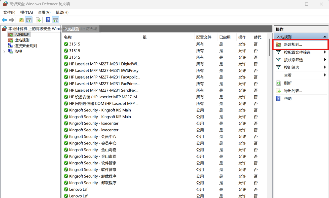Viewport: 329px width, 198px height.
Task: Toggle the show/hide console tree icon
Action: pos(29,20)
